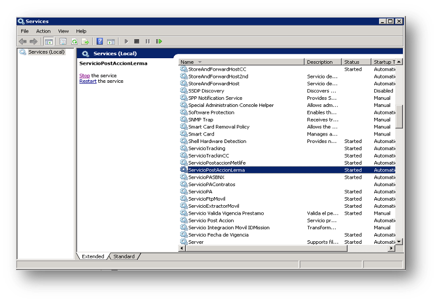Click the Properties toolbar icon
Viewport: 437px width, 302px height.
point(63,42)
